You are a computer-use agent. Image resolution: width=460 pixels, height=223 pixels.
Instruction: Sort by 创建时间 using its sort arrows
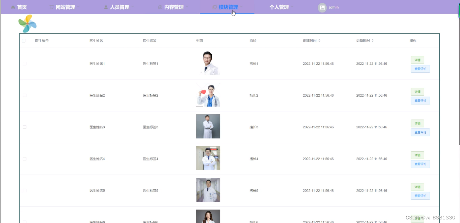[319, 41]
